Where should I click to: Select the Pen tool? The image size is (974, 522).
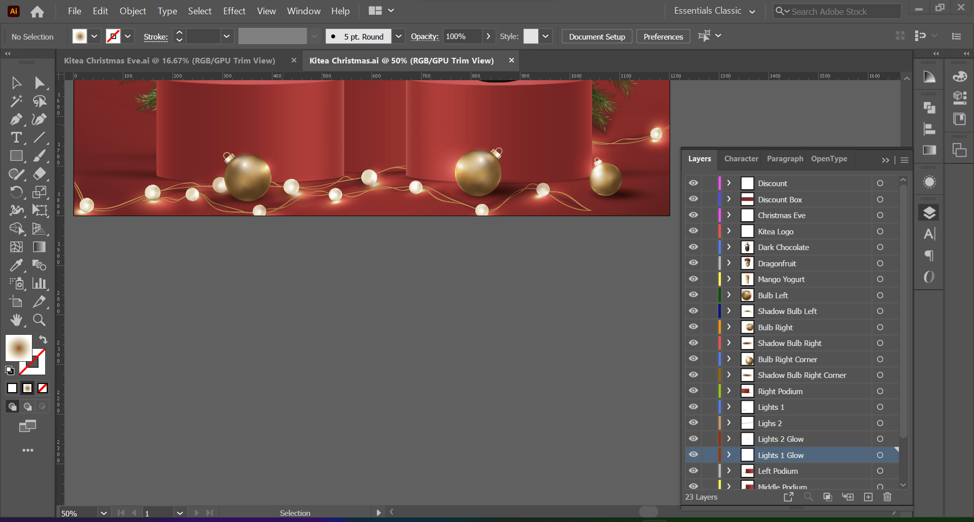pos(17,120)
